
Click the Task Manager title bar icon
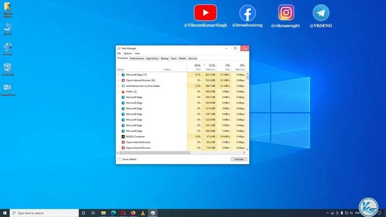119,48
